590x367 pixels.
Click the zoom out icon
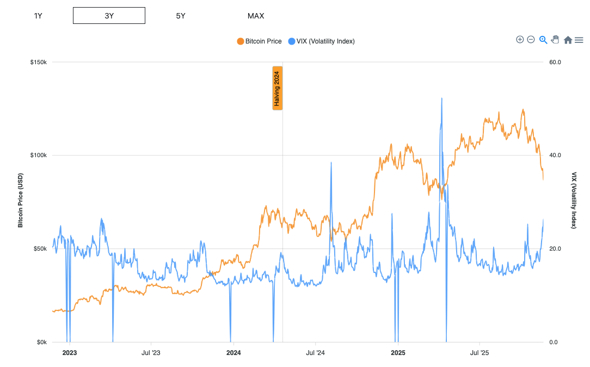531,39
